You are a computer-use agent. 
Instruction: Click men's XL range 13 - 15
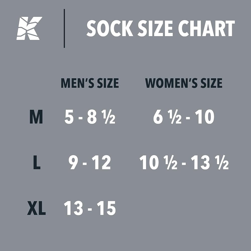[90, 208]
